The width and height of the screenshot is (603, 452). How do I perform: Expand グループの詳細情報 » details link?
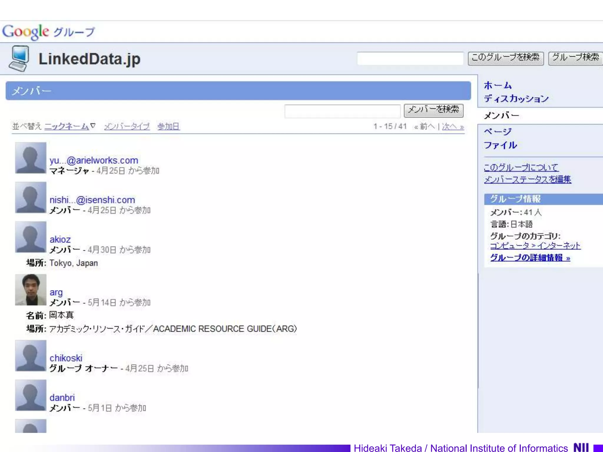[x=530, y=258]
